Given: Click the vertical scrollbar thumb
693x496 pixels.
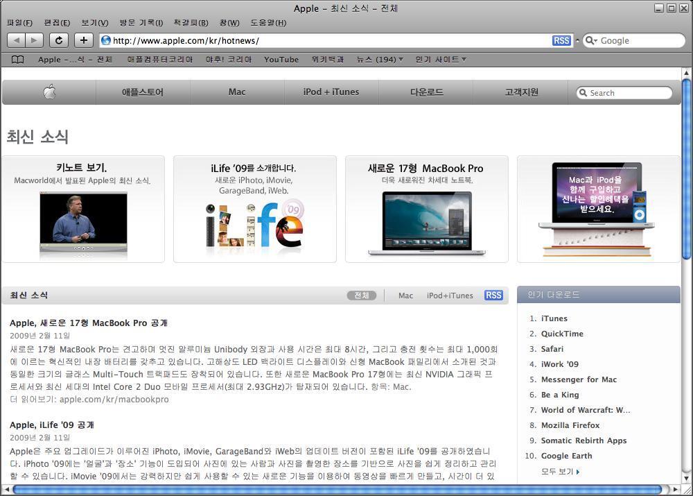Looking at the screenshot, I should tap(686, 169).
